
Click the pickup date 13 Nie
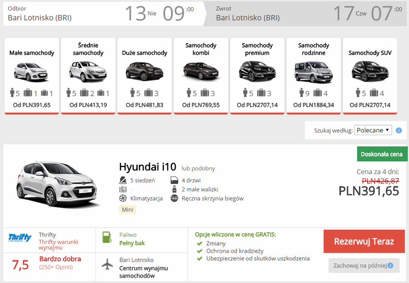(x=141, y=14)
